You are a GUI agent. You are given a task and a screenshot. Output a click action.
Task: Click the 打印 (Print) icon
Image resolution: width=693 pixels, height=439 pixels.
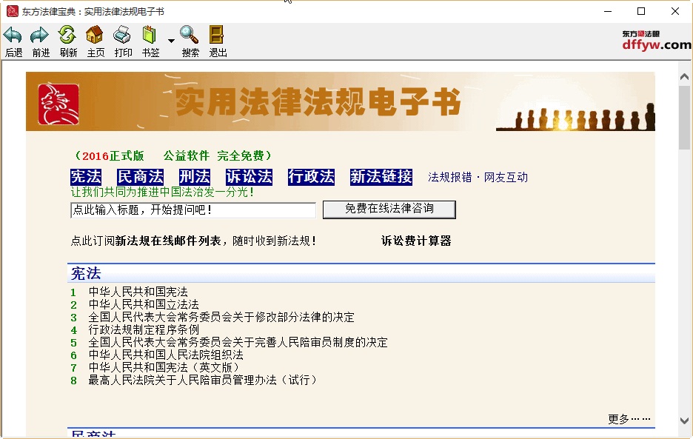122,34
